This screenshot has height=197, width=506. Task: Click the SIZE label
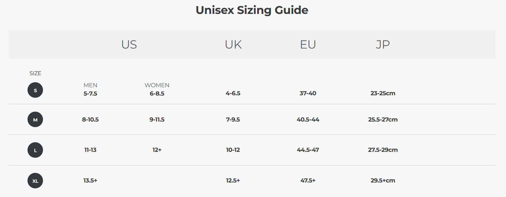point(35,73)
